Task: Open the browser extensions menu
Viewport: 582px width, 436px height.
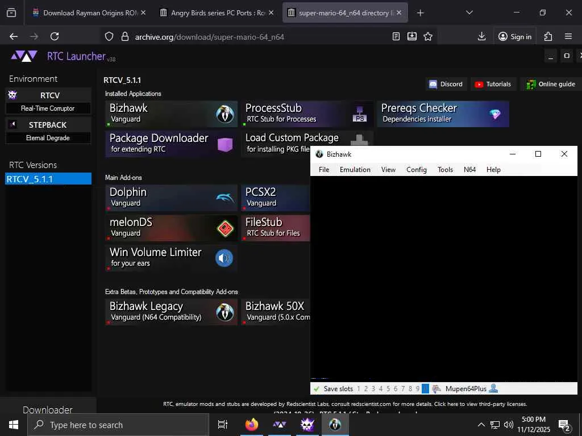Action: point(548,36)
